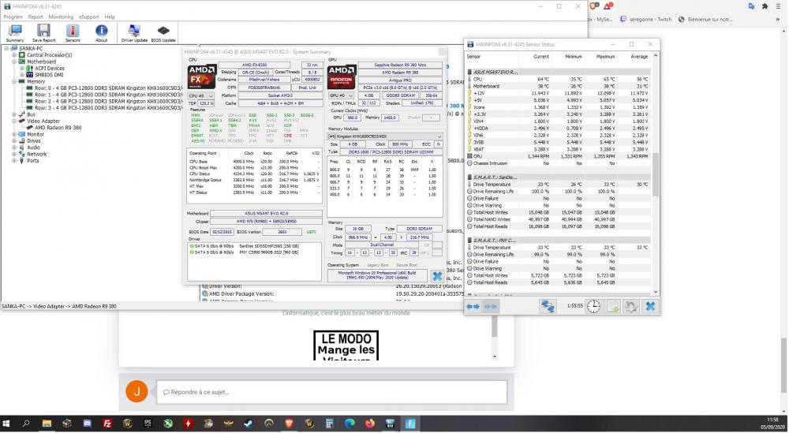This screenshot has width=789, height=433.
Task: Select memory Row: 3 Kingston entry
Action: click(105, 107)
